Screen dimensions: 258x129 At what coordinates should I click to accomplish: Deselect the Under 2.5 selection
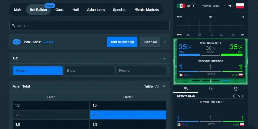tap(128, 115)
